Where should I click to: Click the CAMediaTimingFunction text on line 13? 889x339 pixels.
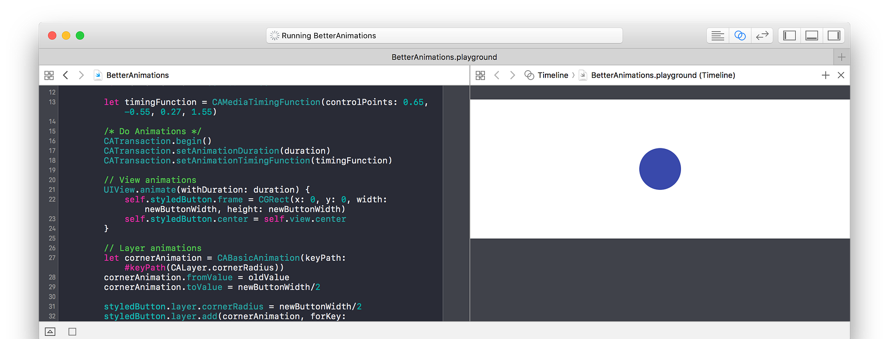coord(266,102)
